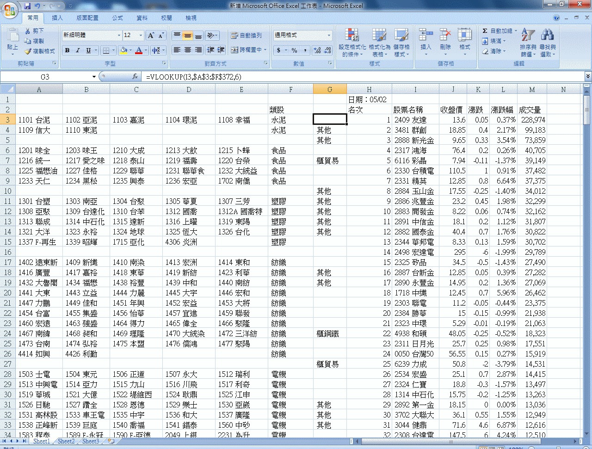Viewport: 592px width, 449px height.
Task: Expand the font size dropdown showing 12
Action: (x=141, y=36)
